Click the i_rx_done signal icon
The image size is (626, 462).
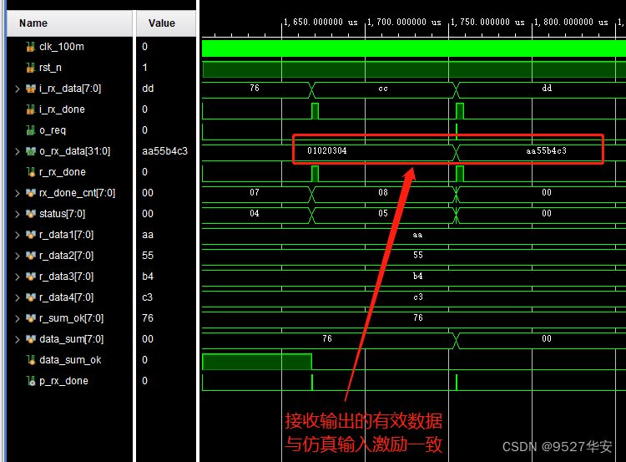tap(31, 109)
